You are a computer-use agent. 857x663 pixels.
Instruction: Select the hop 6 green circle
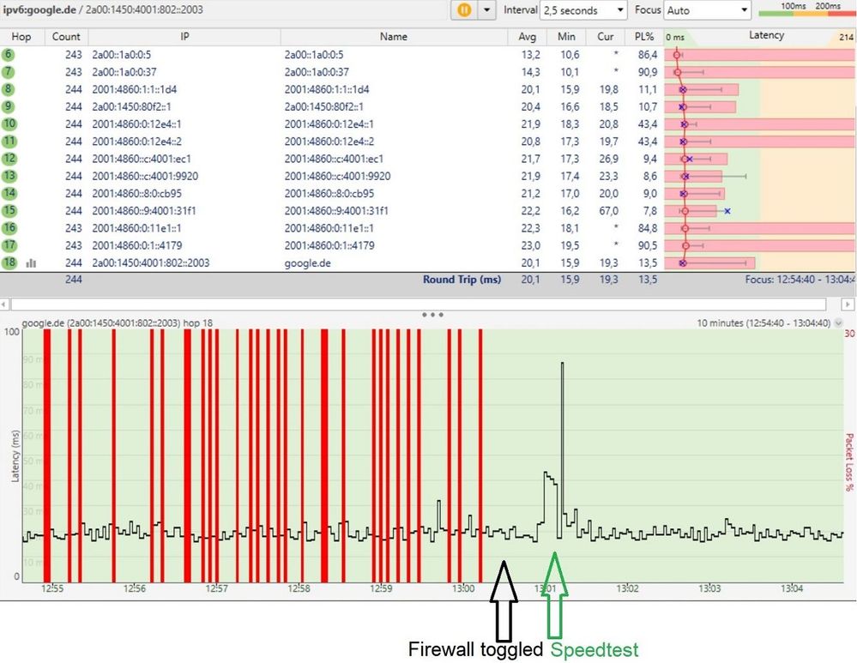point(9,55)
